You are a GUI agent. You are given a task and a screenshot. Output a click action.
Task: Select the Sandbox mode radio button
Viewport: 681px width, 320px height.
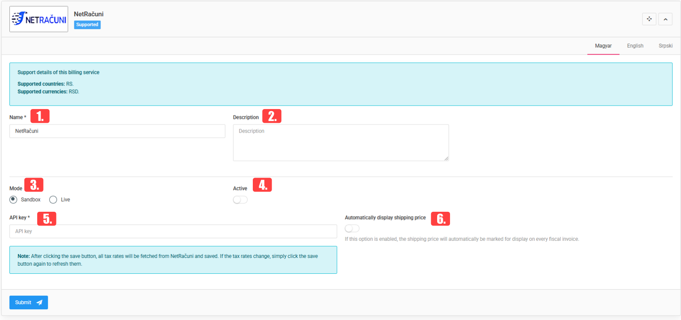[14, 199]
